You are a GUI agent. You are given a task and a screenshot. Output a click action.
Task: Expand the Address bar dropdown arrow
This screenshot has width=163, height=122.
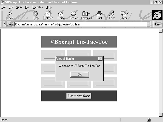148,24
